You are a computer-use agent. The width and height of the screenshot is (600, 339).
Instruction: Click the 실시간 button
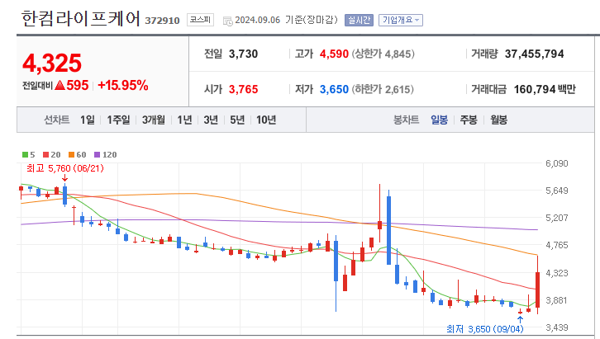click(x=359, y=21)
